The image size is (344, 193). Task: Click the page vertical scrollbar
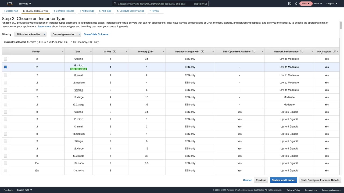(x=341, y=25)
